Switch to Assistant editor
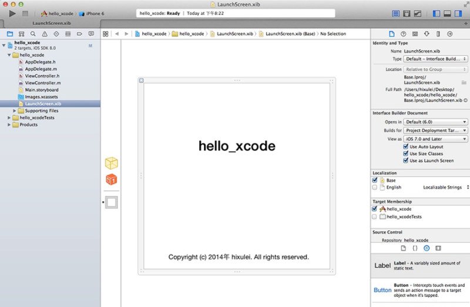Screen dimensions: 470x307 [x=407, y=14]
